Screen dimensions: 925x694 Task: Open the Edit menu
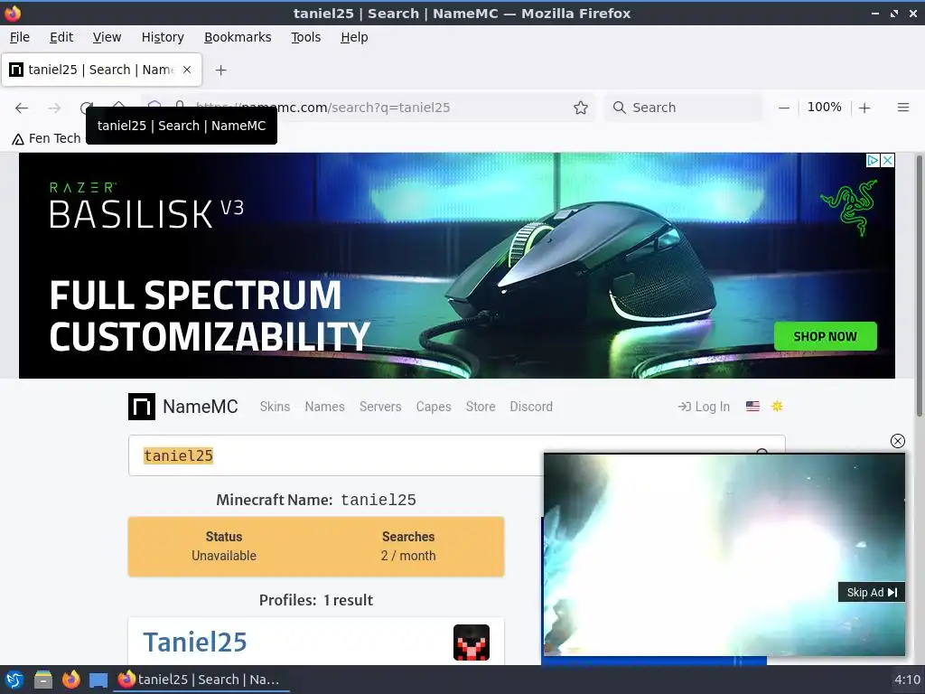click(61, 37)
